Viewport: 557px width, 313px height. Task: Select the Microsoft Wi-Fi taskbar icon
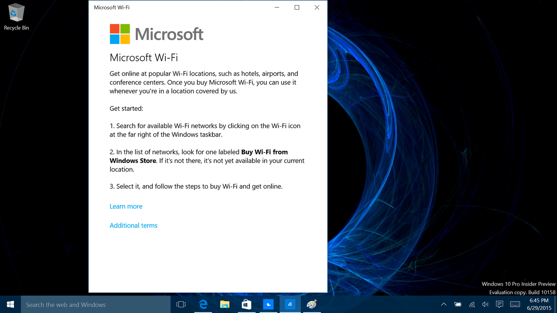(290, 304)
